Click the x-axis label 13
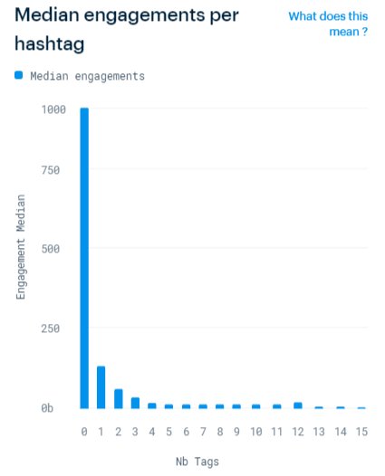 point(319,432)
